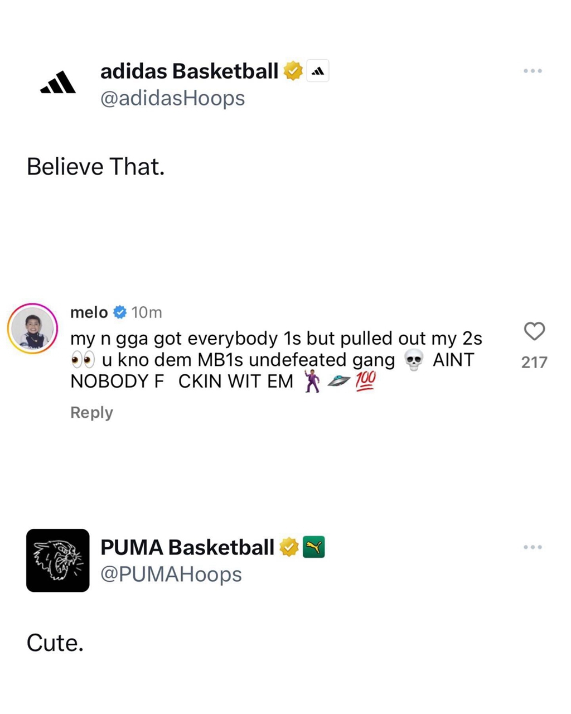571x714 pixels.
Task: Open melo's profile picture story
Action: click(x=33, y=328)
